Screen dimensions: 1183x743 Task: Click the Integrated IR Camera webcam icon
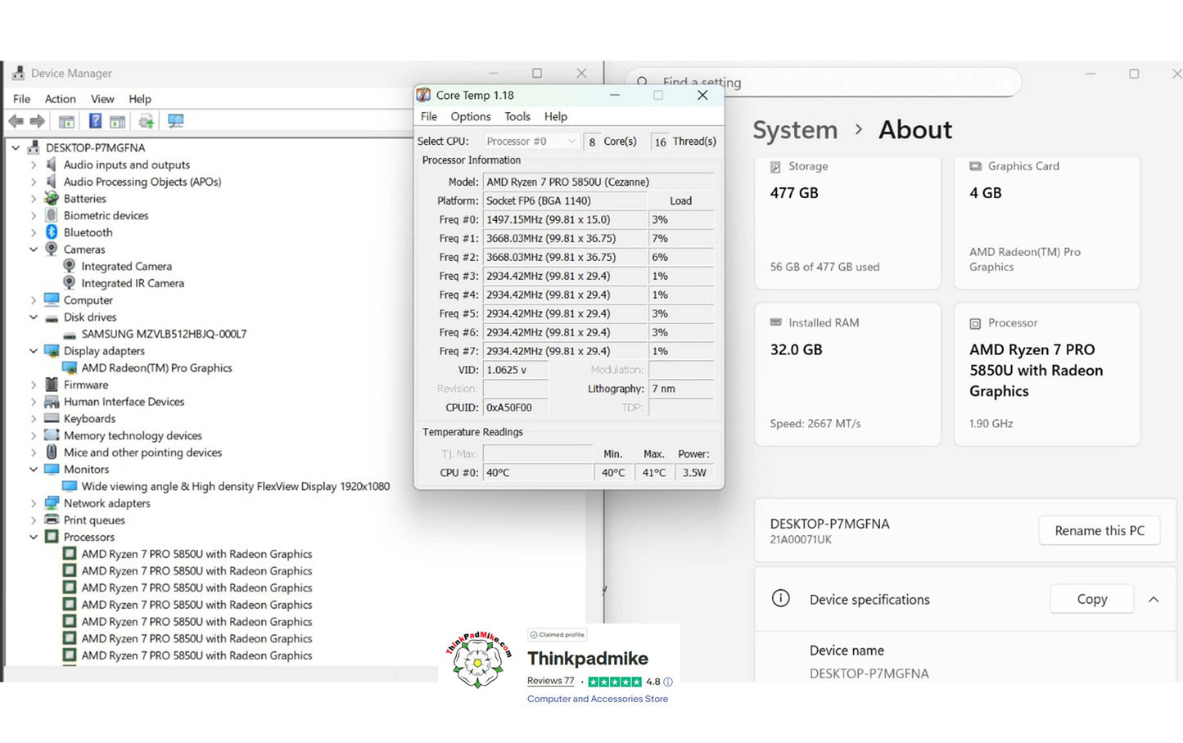pyautogui.click(x=70, y=283)
